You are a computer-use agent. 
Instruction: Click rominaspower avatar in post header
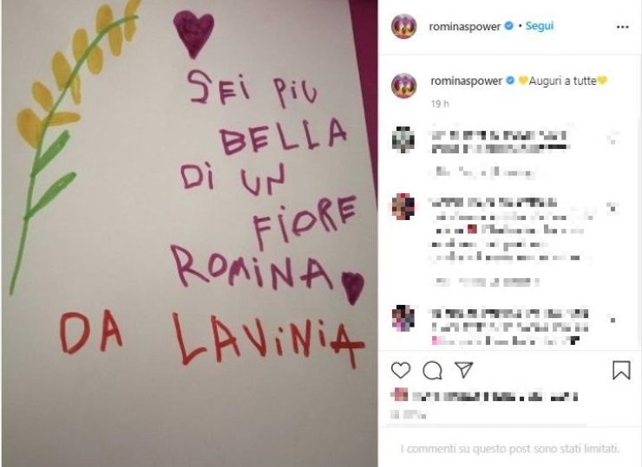coord(403,27)
